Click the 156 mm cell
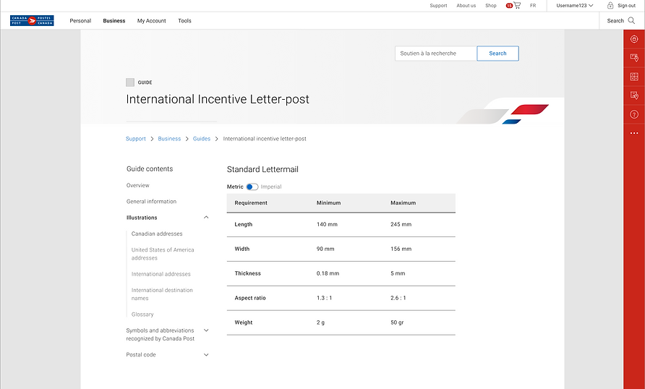Image resolution: width=645 pixels, height=389 pixels. point(401,249)
